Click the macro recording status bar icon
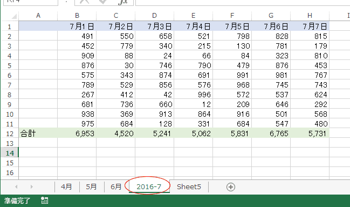350x207 pixels. (44, 201)
